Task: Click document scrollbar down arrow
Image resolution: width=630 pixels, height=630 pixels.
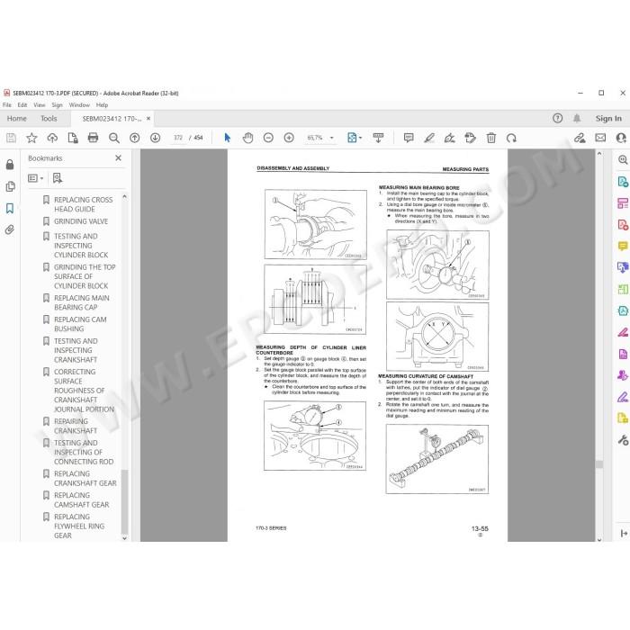Action: pos(599,540)
